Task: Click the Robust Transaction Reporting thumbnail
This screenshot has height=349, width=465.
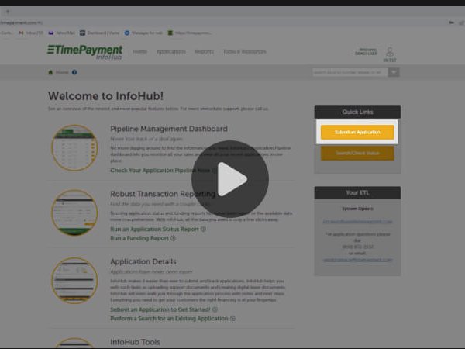Action: click(x=74, y=213)
